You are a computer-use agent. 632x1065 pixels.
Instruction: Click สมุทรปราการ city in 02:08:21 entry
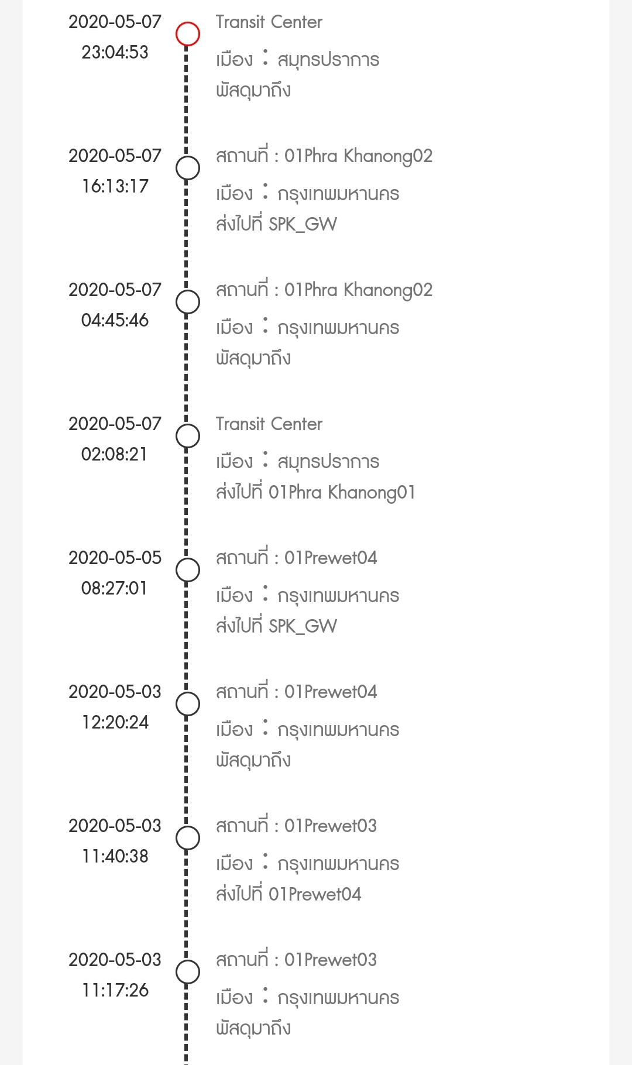328,462
